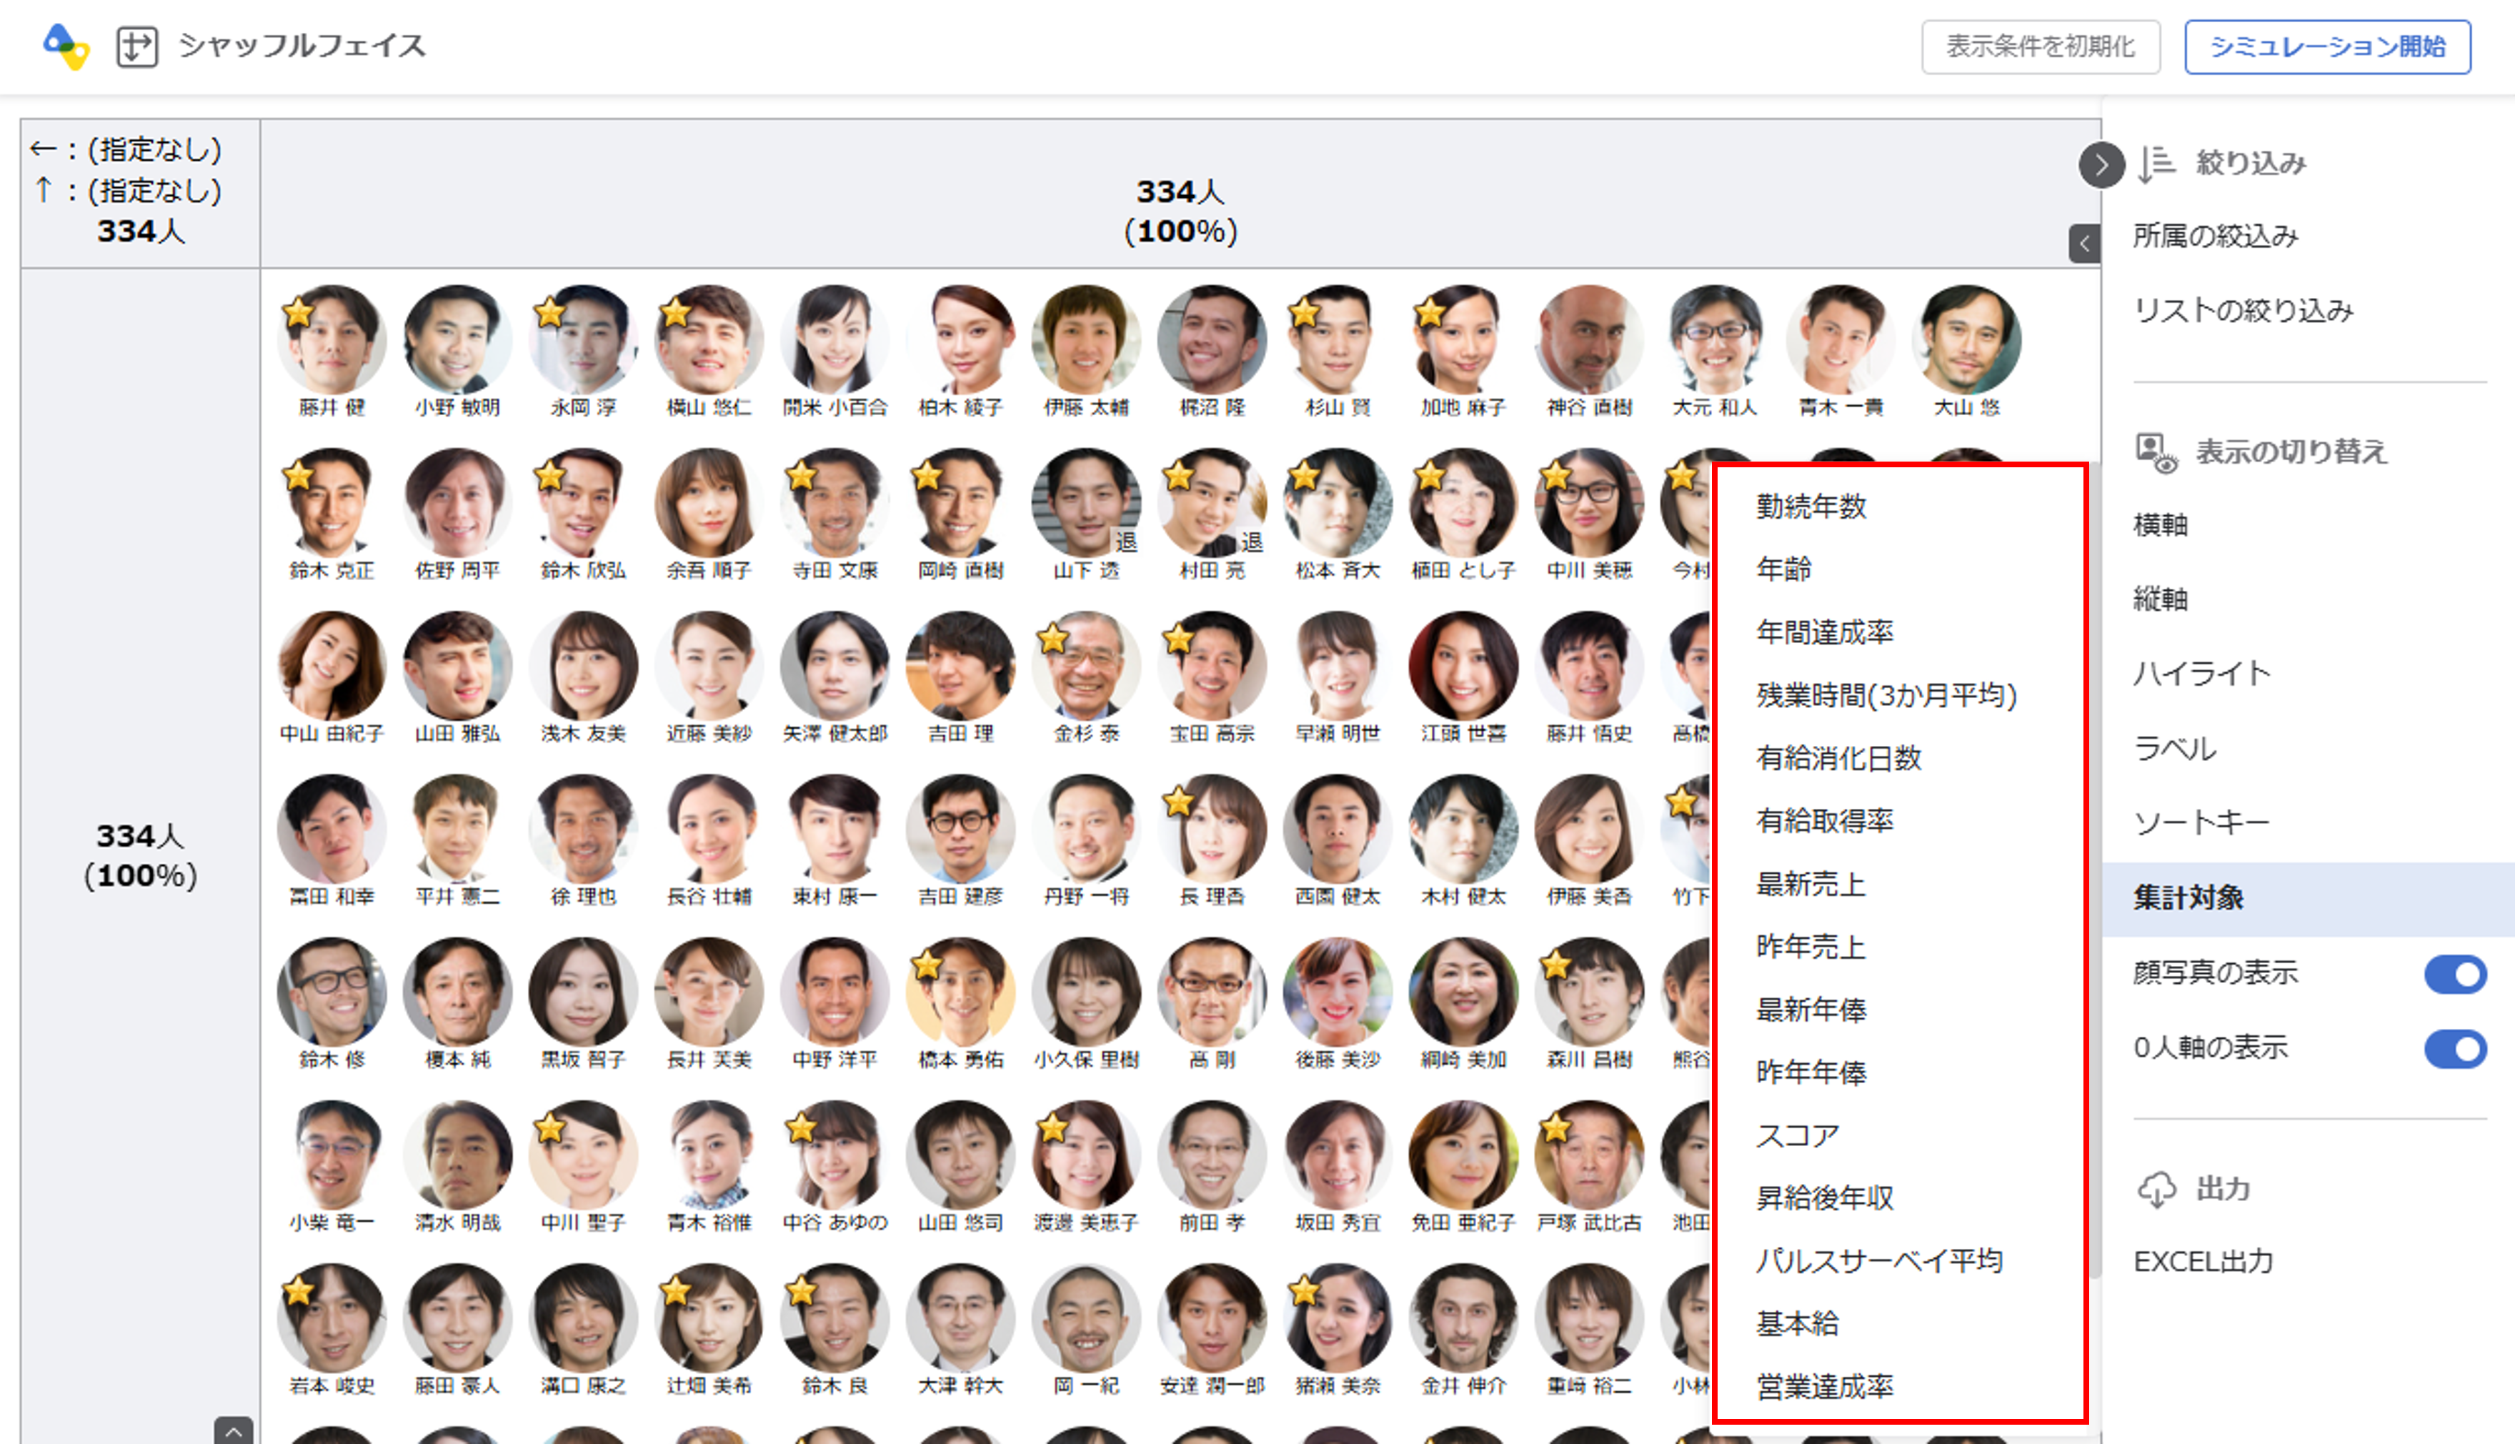Viewport: 2515px width, 1444px height.
Task: Select 昨年売上 from the list
Action: 1811,946
